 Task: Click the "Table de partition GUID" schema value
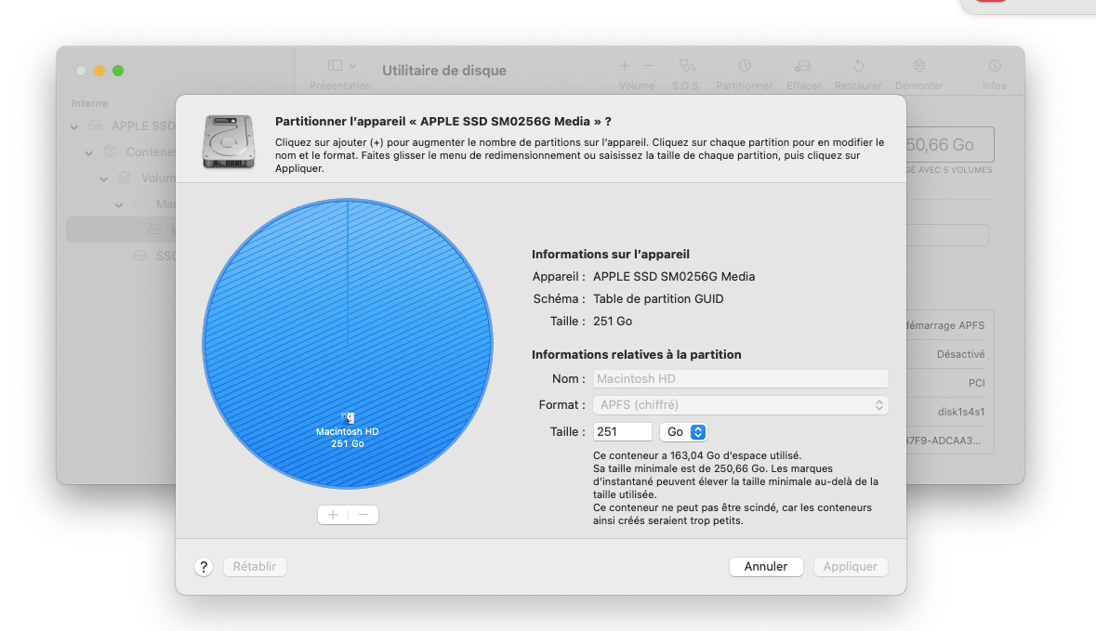pyautogui.click(x=658, y=299)
